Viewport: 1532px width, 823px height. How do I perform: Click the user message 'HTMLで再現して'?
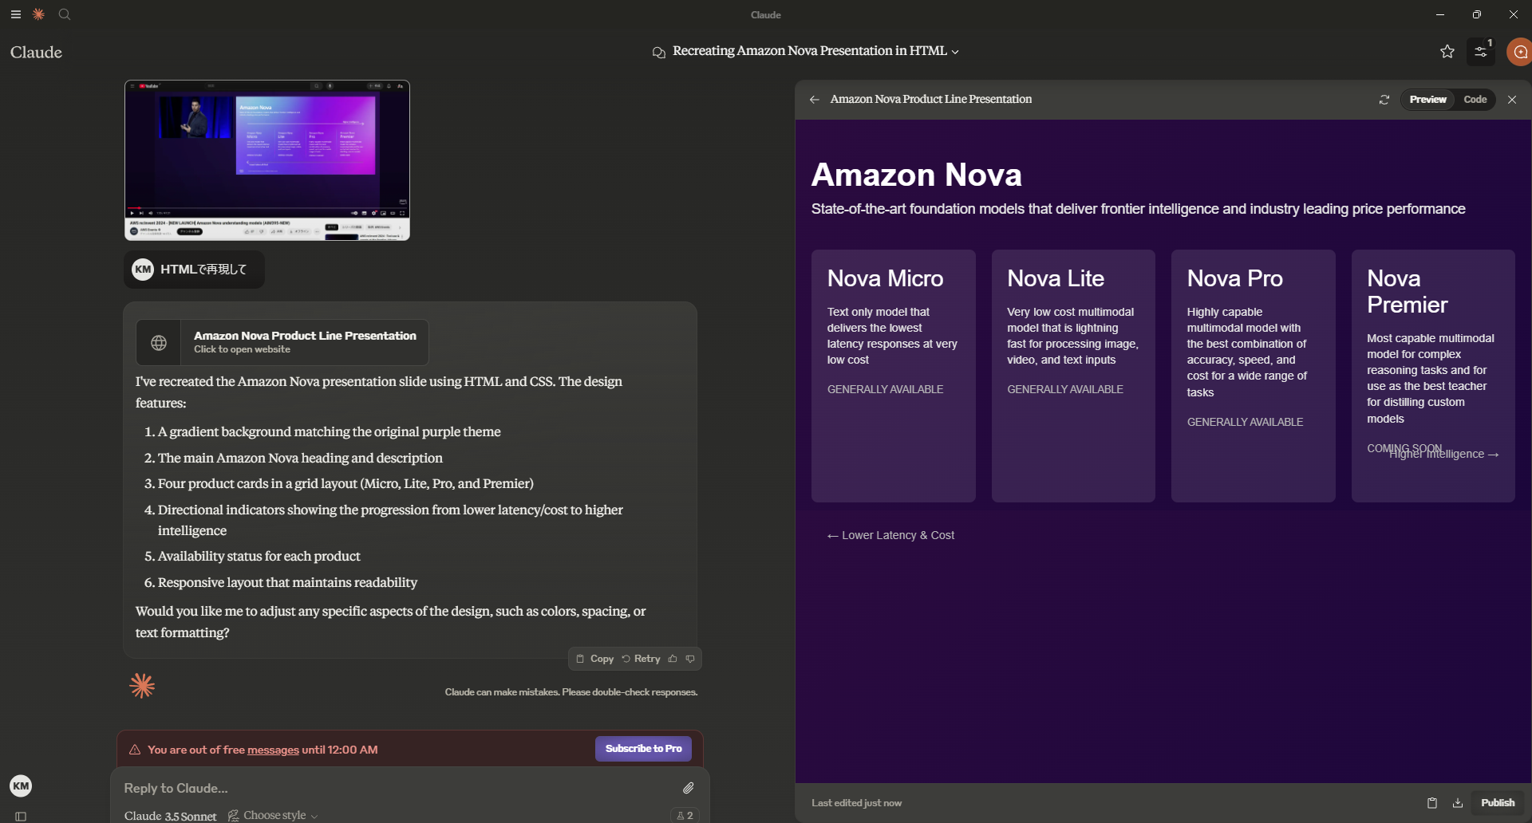[x=203, y=270]
